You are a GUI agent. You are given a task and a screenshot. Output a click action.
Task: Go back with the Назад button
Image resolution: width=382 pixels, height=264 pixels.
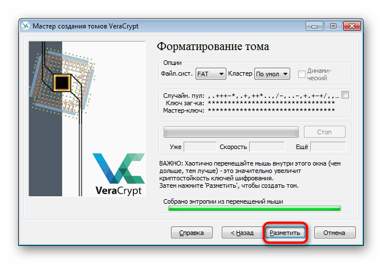point(242,233)
